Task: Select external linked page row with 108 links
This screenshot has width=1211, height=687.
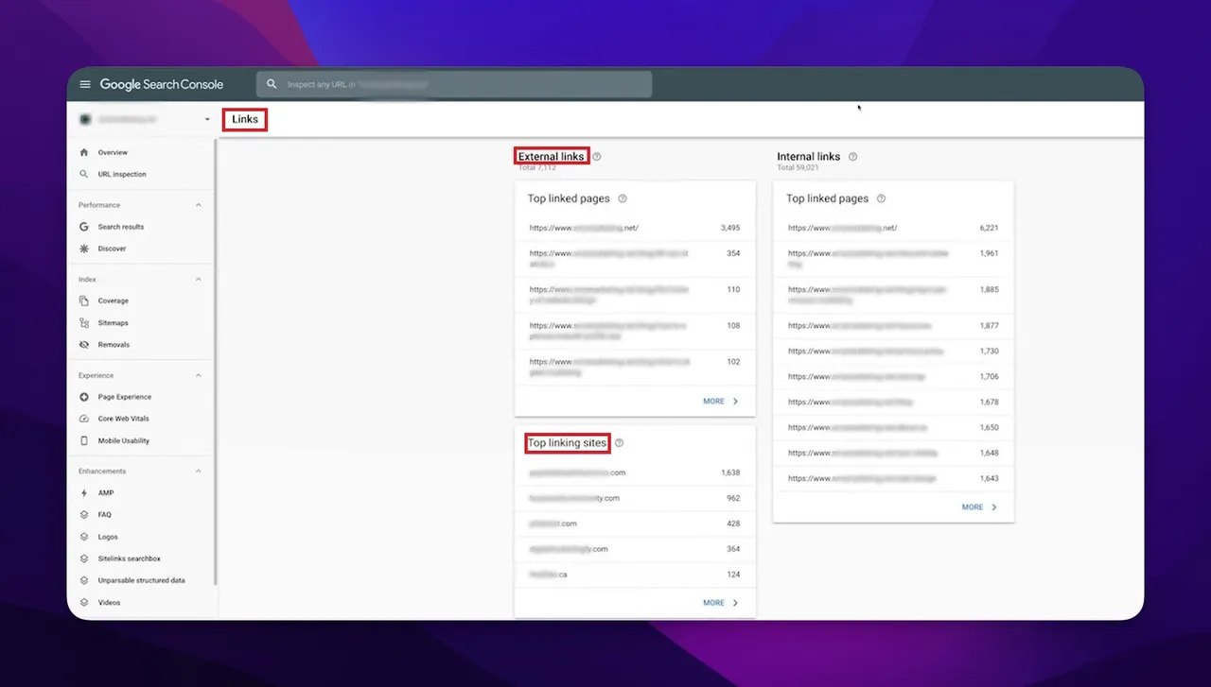Action: (635, 331)
